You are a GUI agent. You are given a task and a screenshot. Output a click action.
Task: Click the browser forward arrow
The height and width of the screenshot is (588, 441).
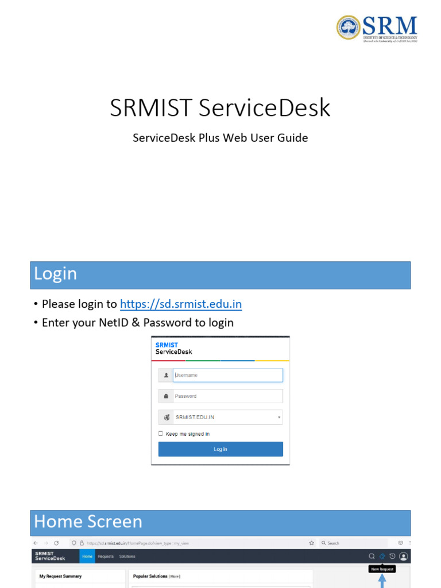[x=46, y=543]
